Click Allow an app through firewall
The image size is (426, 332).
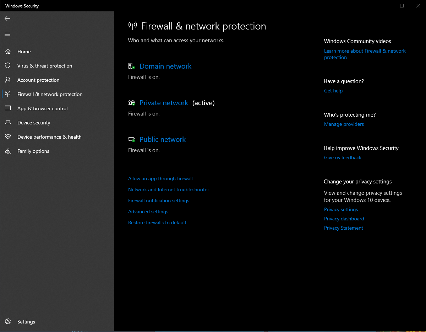160,178
